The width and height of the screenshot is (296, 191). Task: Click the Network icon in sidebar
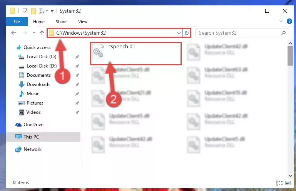coord(18,149)
